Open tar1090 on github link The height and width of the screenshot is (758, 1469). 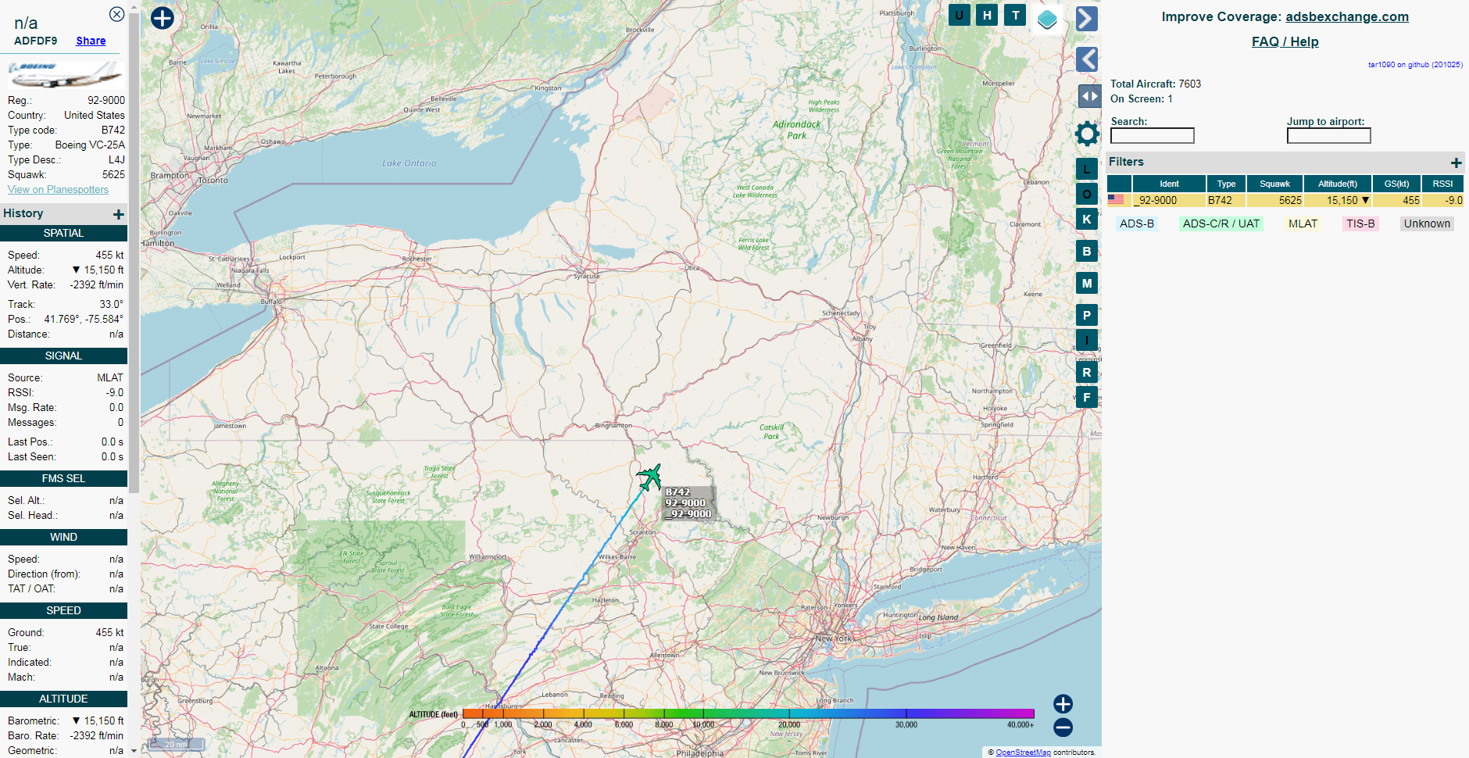pos(1415,65)
